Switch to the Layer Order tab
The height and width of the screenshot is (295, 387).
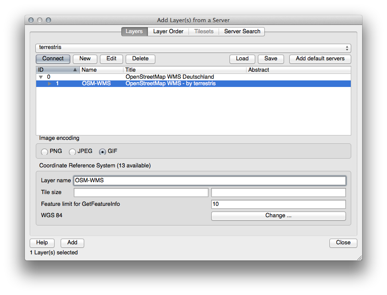pos(168,31)
